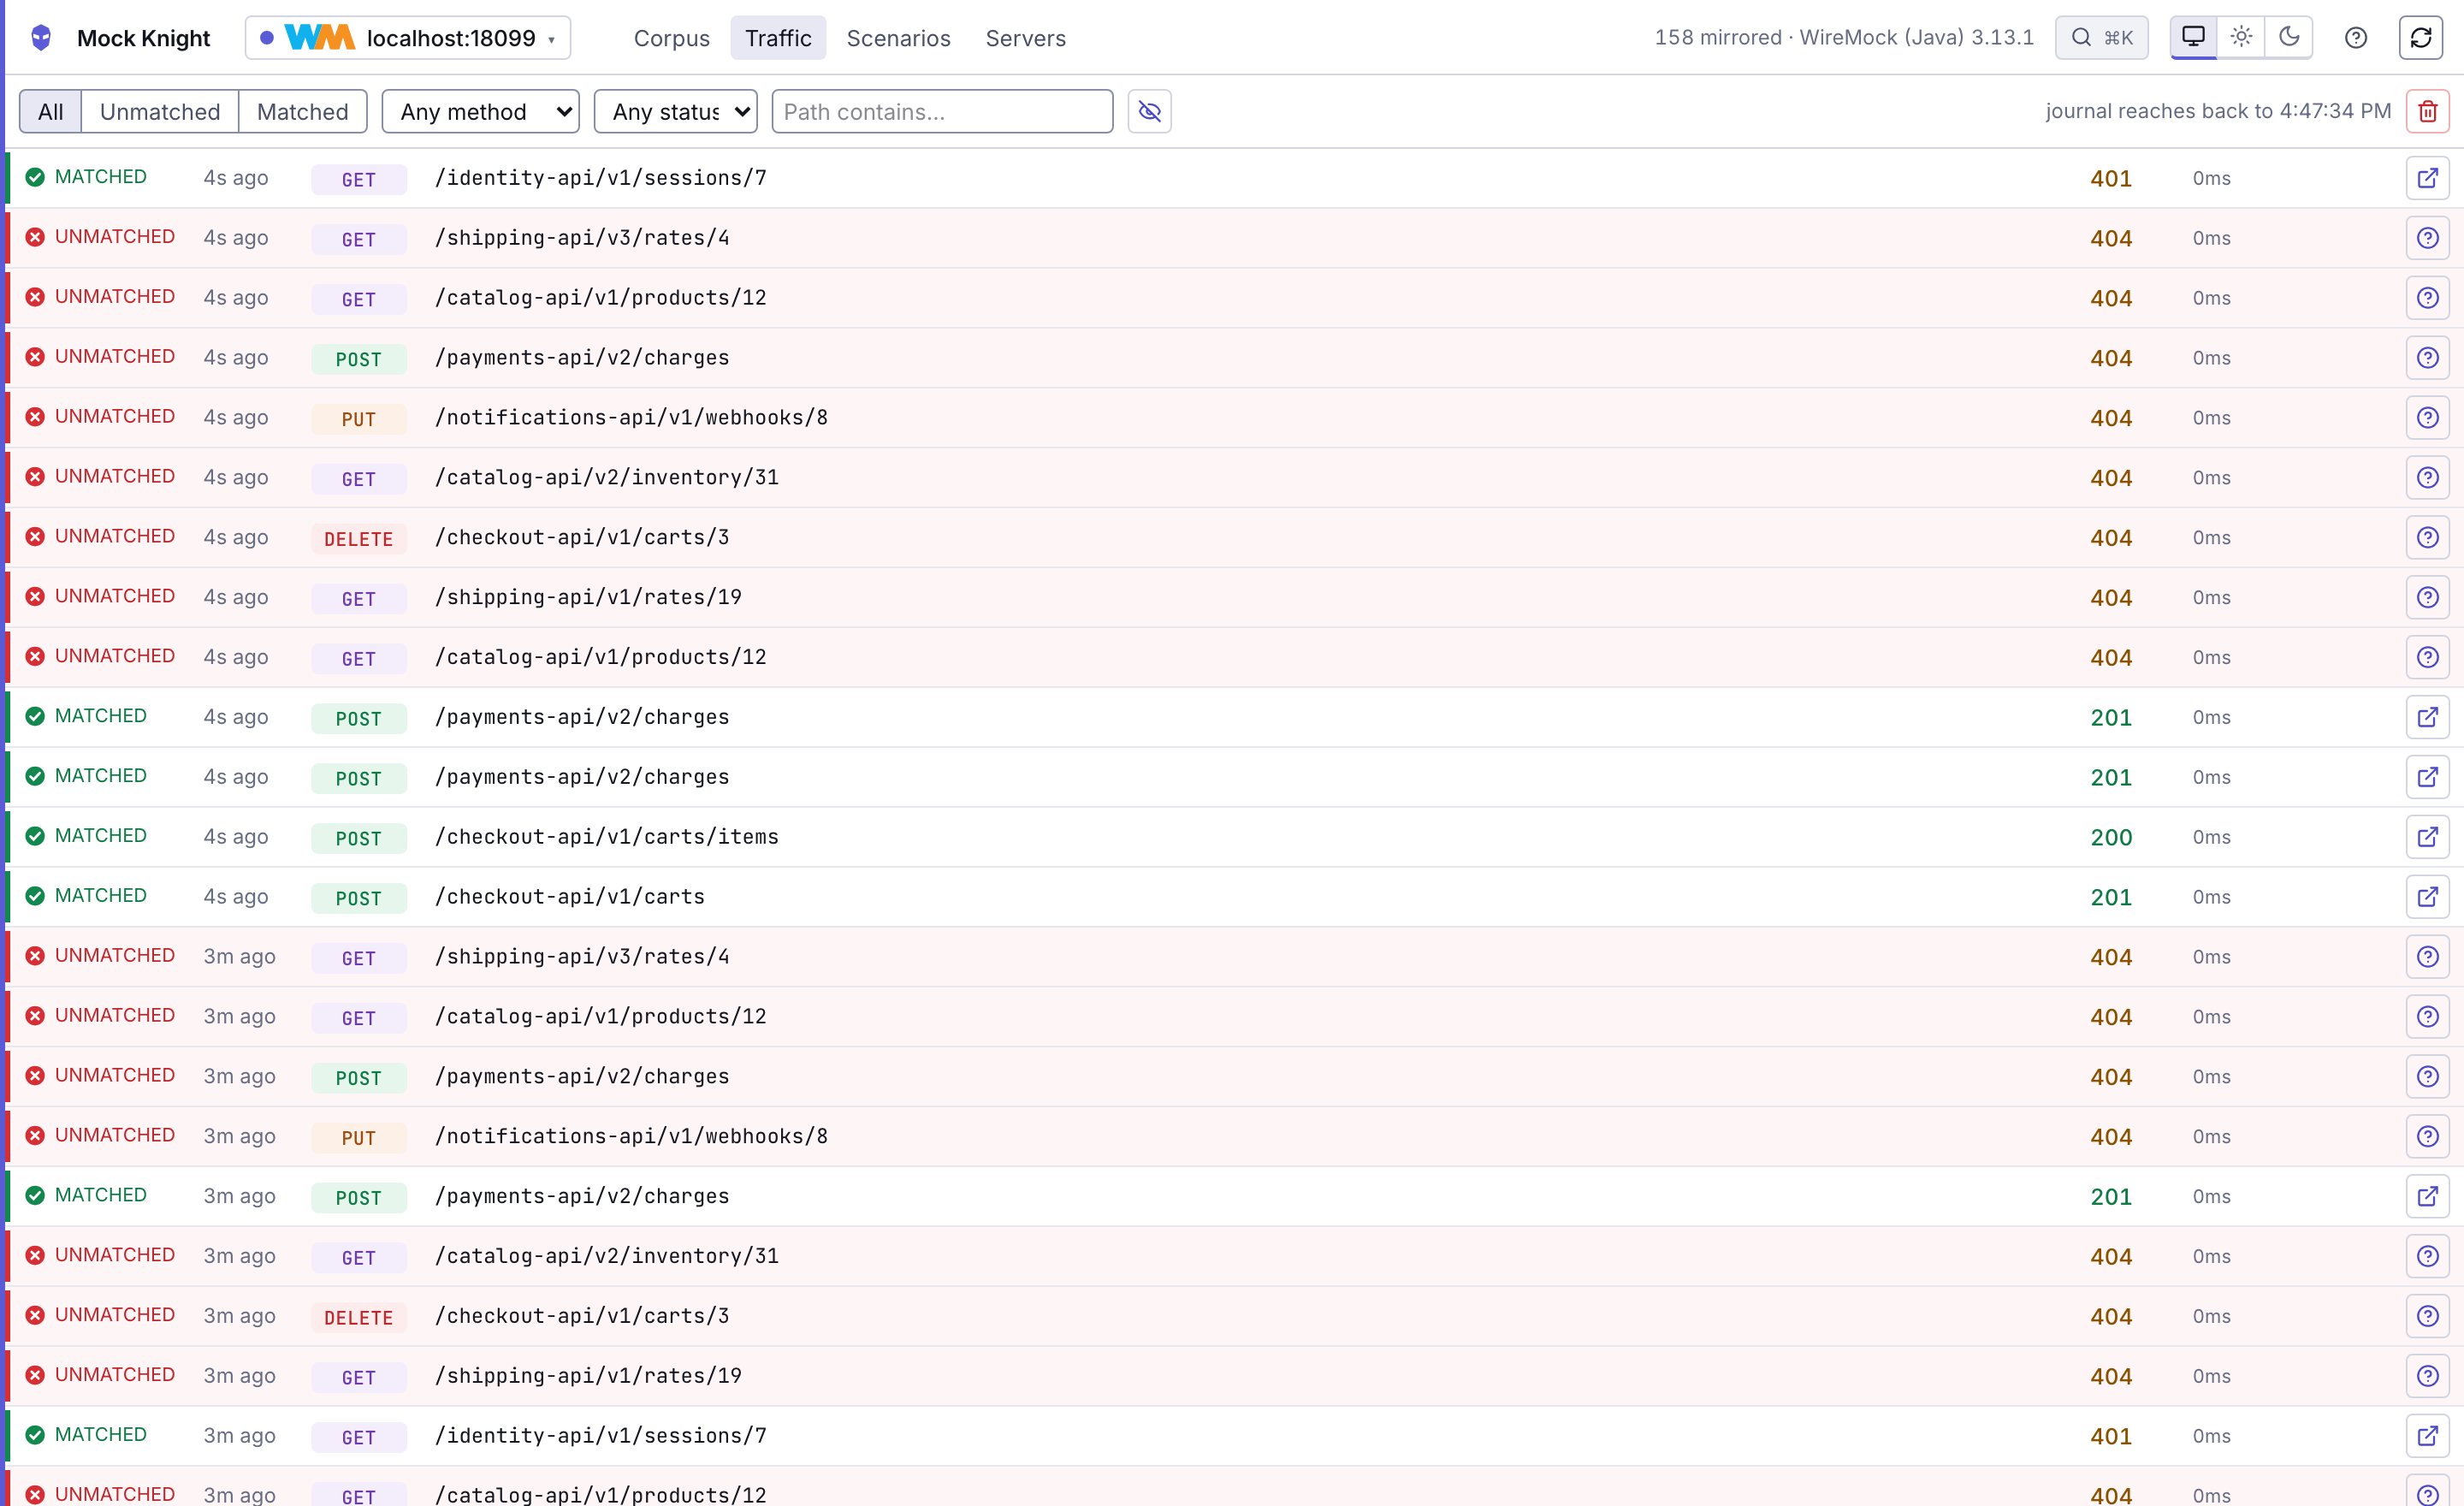2464x1506 pixels.
Task: Explain the 4s ago /shipping-api/v3/rates/4 miss
Action: click(x=2428, y=238)
